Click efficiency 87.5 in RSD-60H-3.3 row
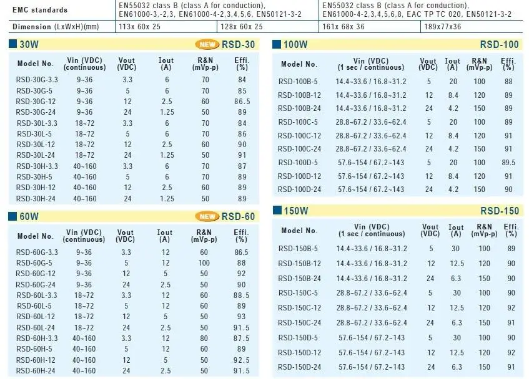 [x=241, y=338]
